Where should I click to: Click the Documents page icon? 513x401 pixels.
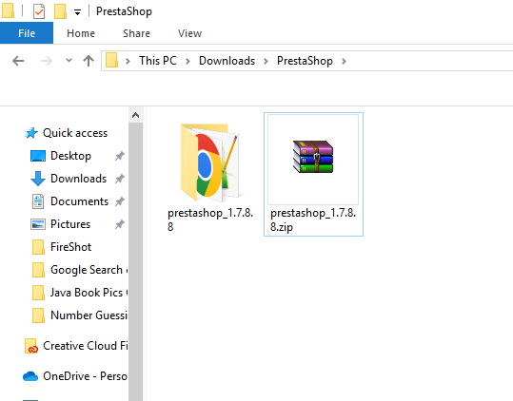coord(38,201)
